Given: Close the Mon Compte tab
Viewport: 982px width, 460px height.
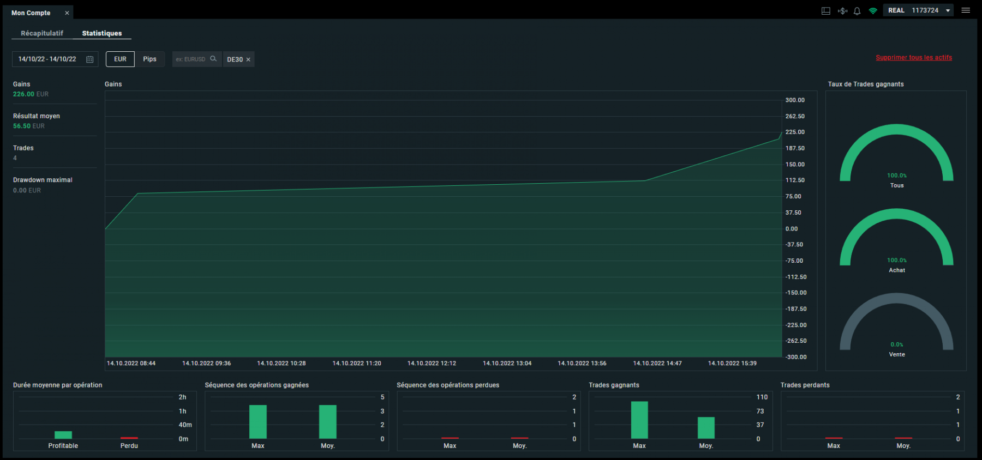Looking at the screenshot, I should pos(67,13).
